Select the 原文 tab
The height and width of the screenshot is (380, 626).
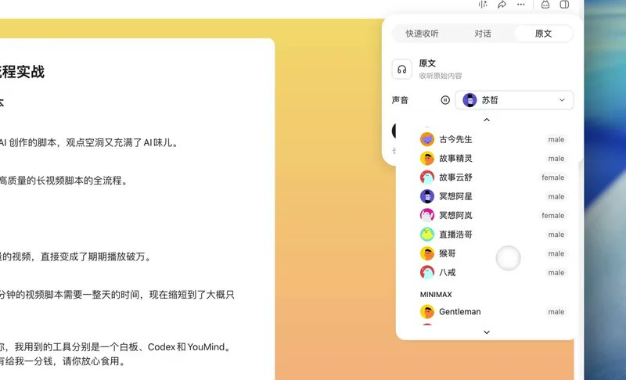coord(543,34)
